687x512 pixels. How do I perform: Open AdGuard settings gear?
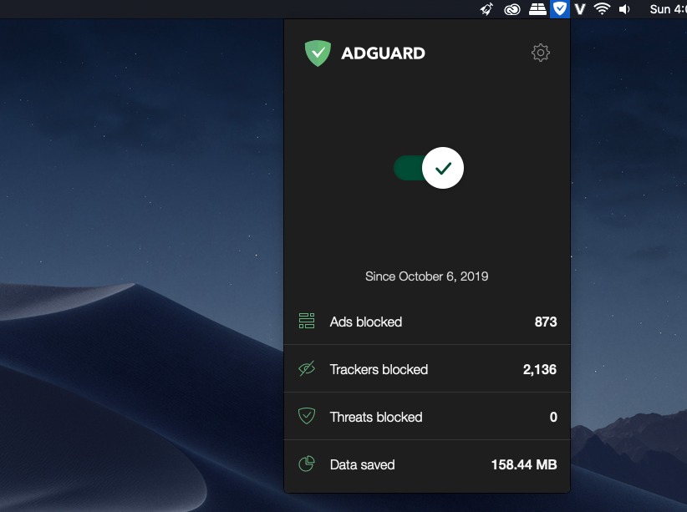[x=540, y=53]
